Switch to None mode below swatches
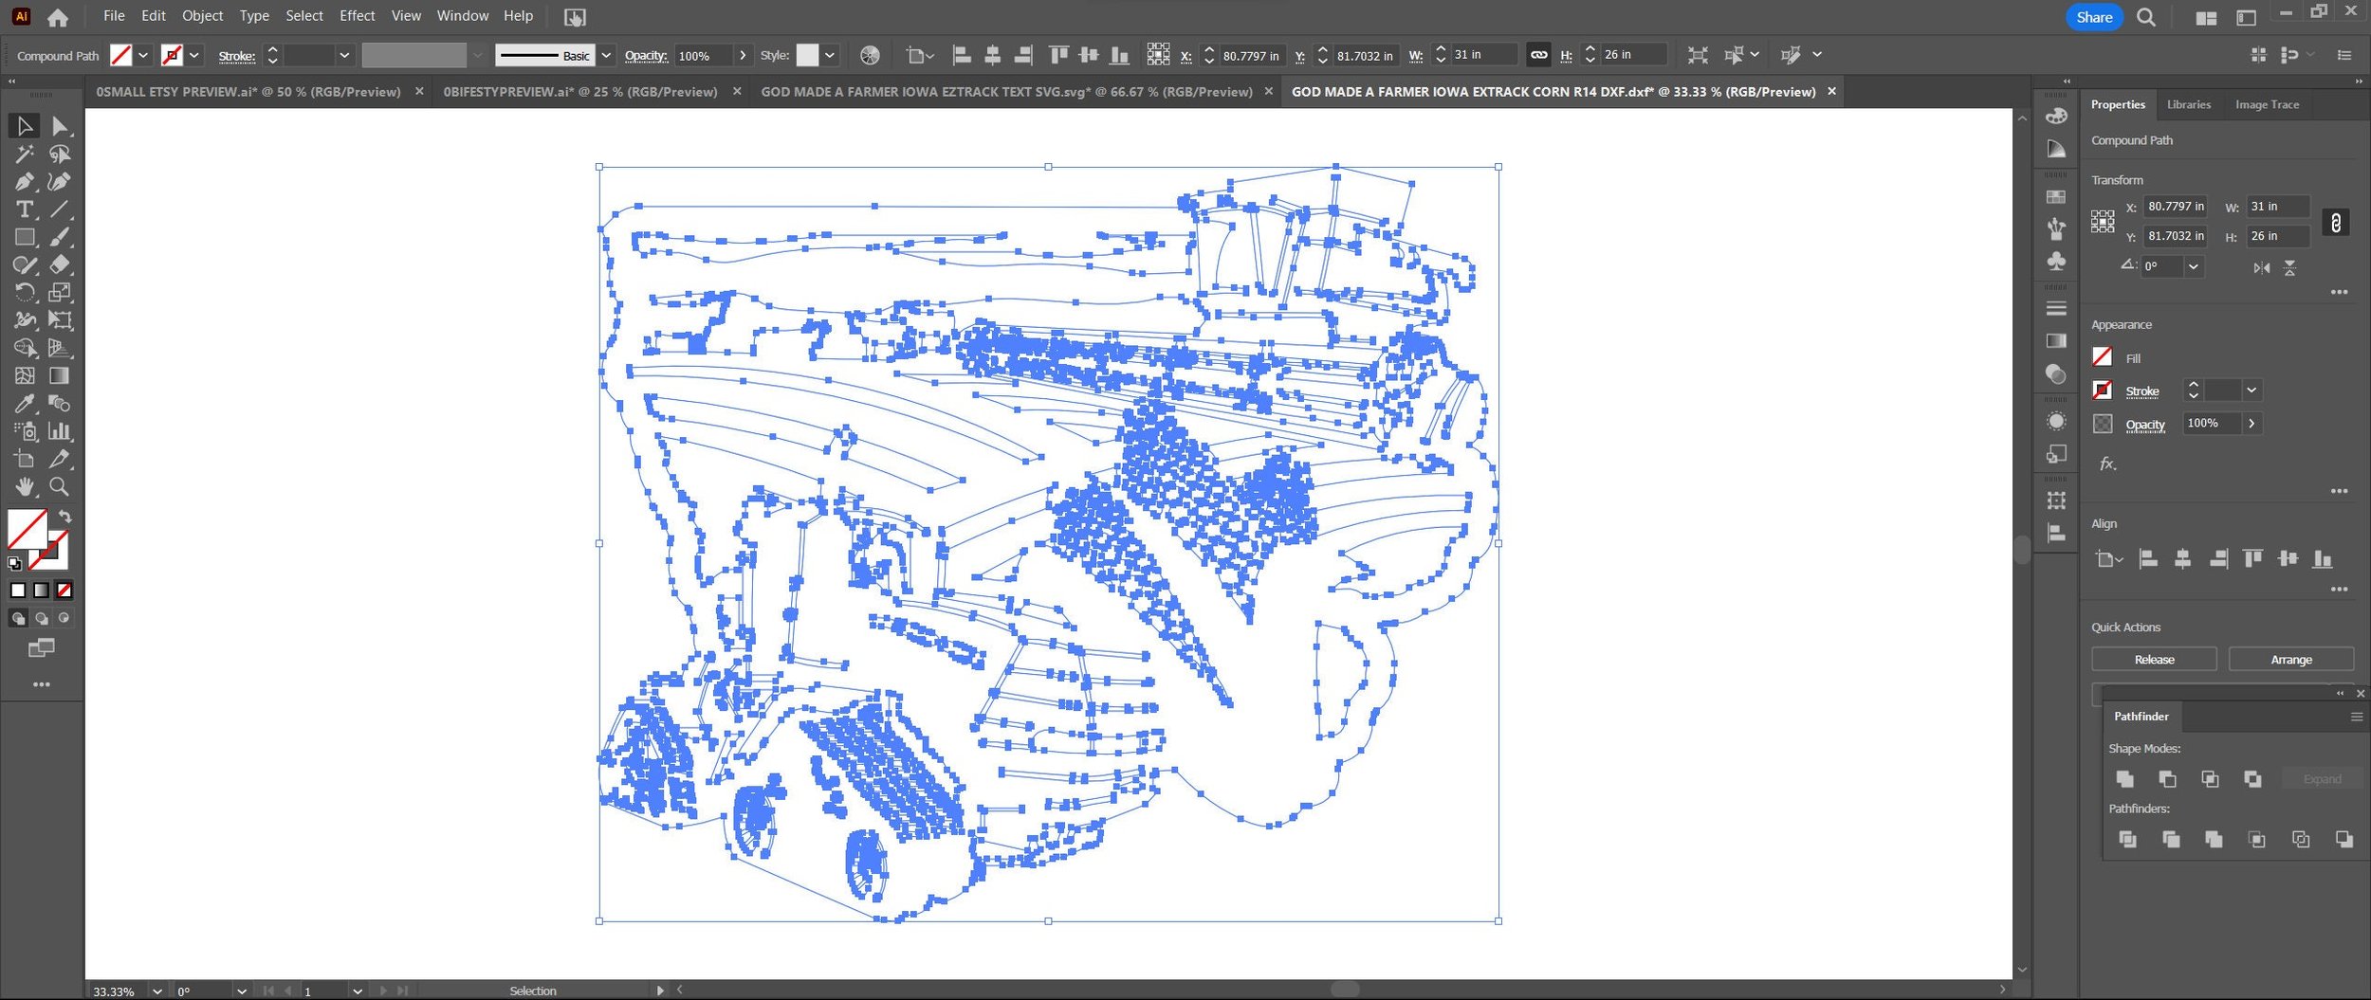Screen dimensions: 2371x1000 pos(64,591)
